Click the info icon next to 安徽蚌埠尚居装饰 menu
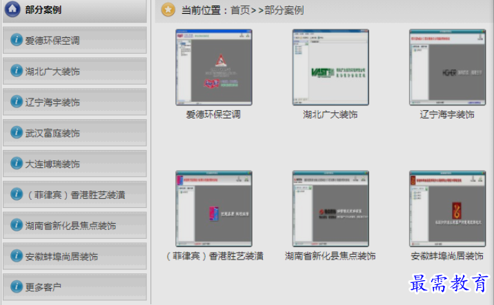494x305 pixels. 17,255
